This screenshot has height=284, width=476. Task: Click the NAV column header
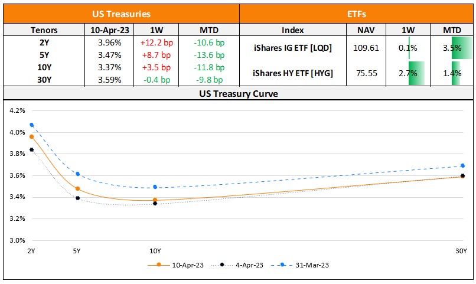(367, 30)
